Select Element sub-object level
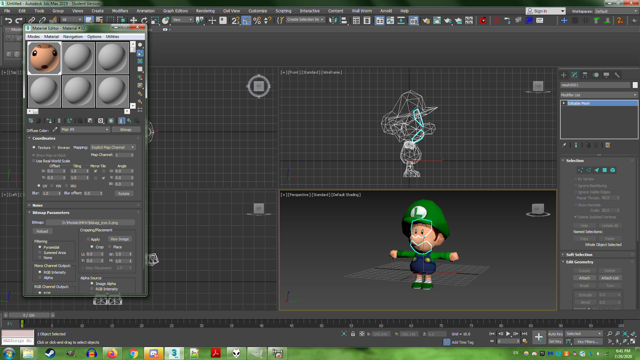This screenshot has width=640, height=360. pyautogui.click(x=613, y=170)
